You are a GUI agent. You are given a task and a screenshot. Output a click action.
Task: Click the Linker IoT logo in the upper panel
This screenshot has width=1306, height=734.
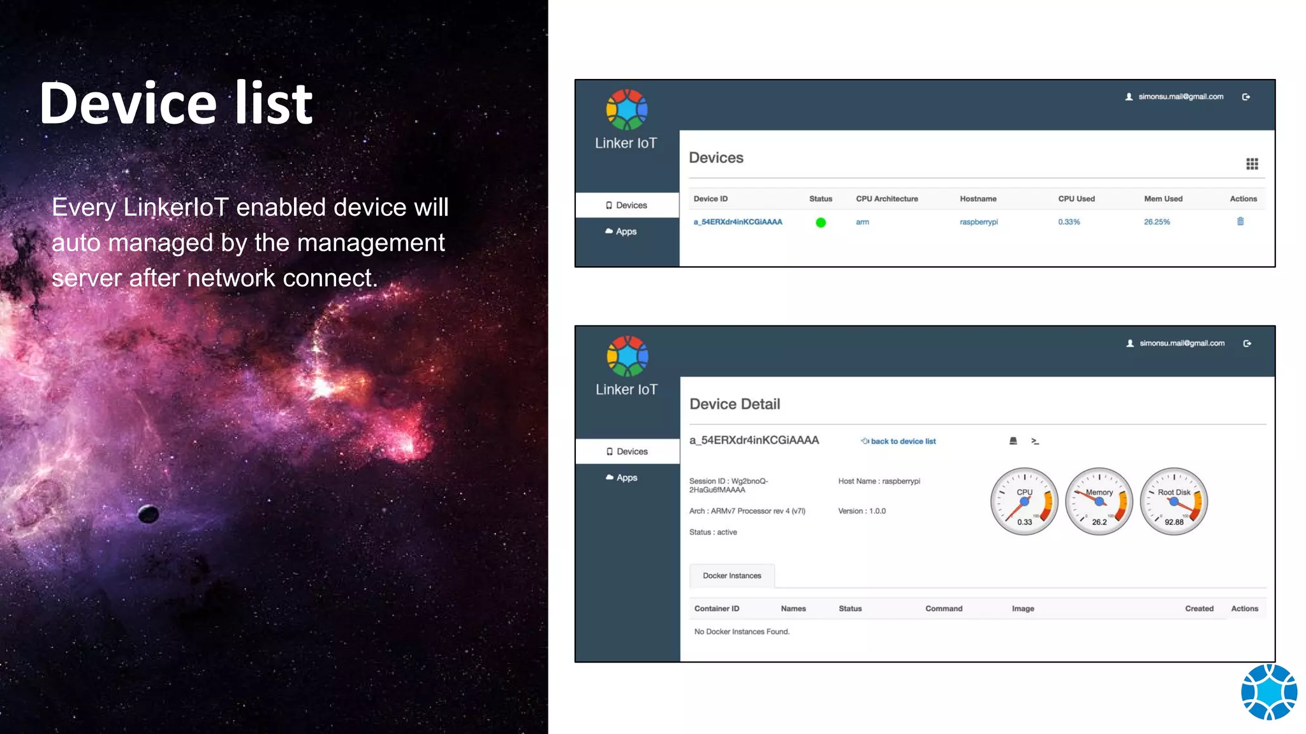[x=626, y=110]
